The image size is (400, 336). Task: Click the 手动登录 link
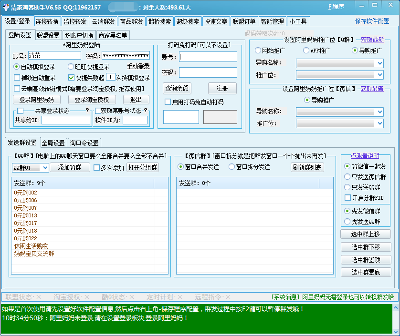pos(138,67)
